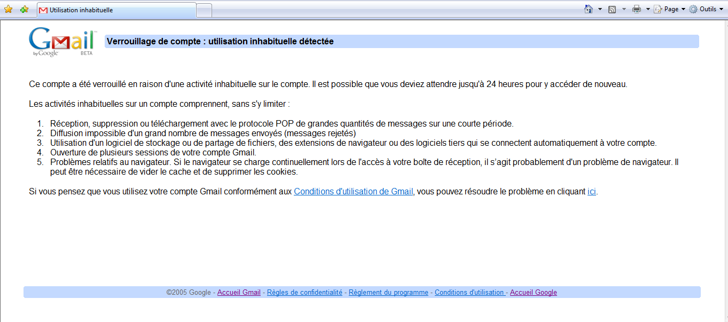The width and height of the screenshot is (728, 322).
Task: Expand the RSS feeds dropdown arrow
Action: 624,9
